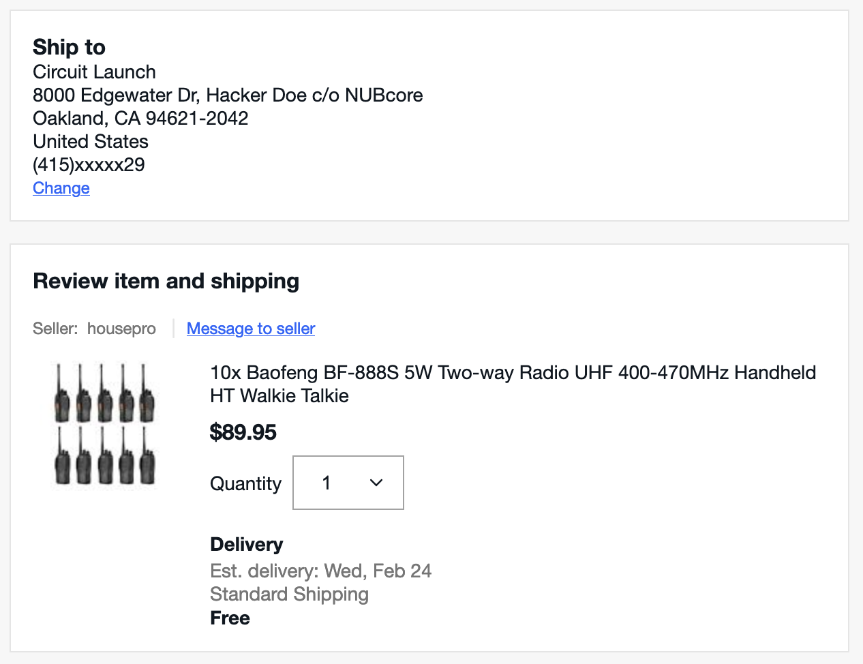Click the Review item and shipping heading

166,281
